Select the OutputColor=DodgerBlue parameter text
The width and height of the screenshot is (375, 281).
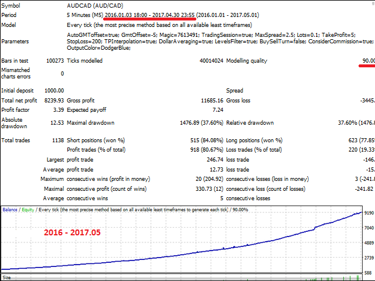coord(99,48)
